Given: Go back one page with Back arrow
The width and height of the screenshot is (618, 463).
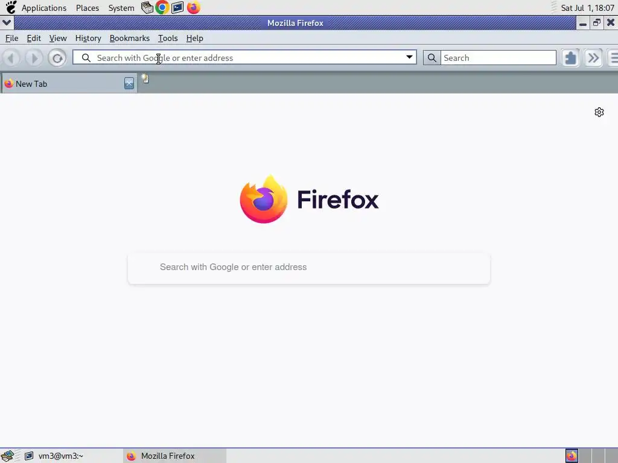Looking at the screenshot, I should pyautogui.click(x=11, y=58).
